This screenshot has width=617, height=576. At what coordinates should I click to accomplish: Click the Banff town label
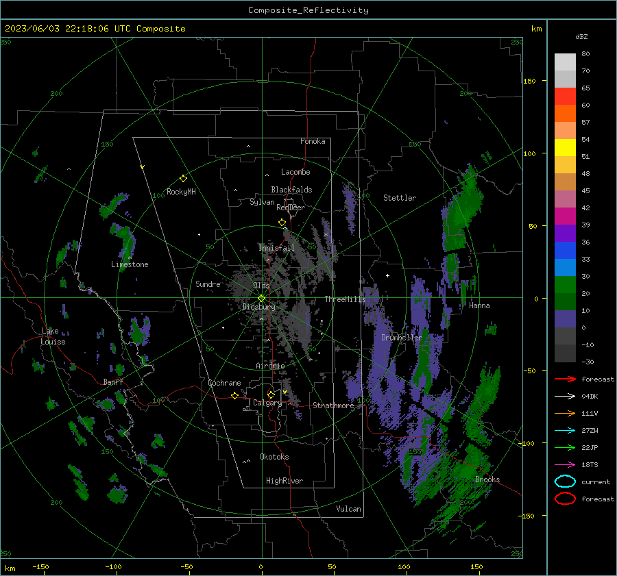[x=113, y=381]
